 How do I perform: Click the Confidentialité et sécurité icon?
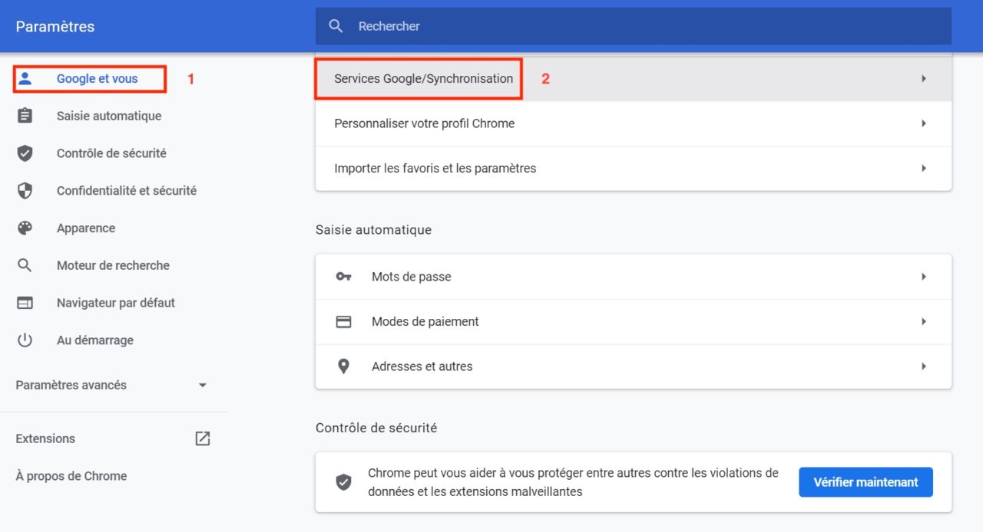click(x=25, y=190)
